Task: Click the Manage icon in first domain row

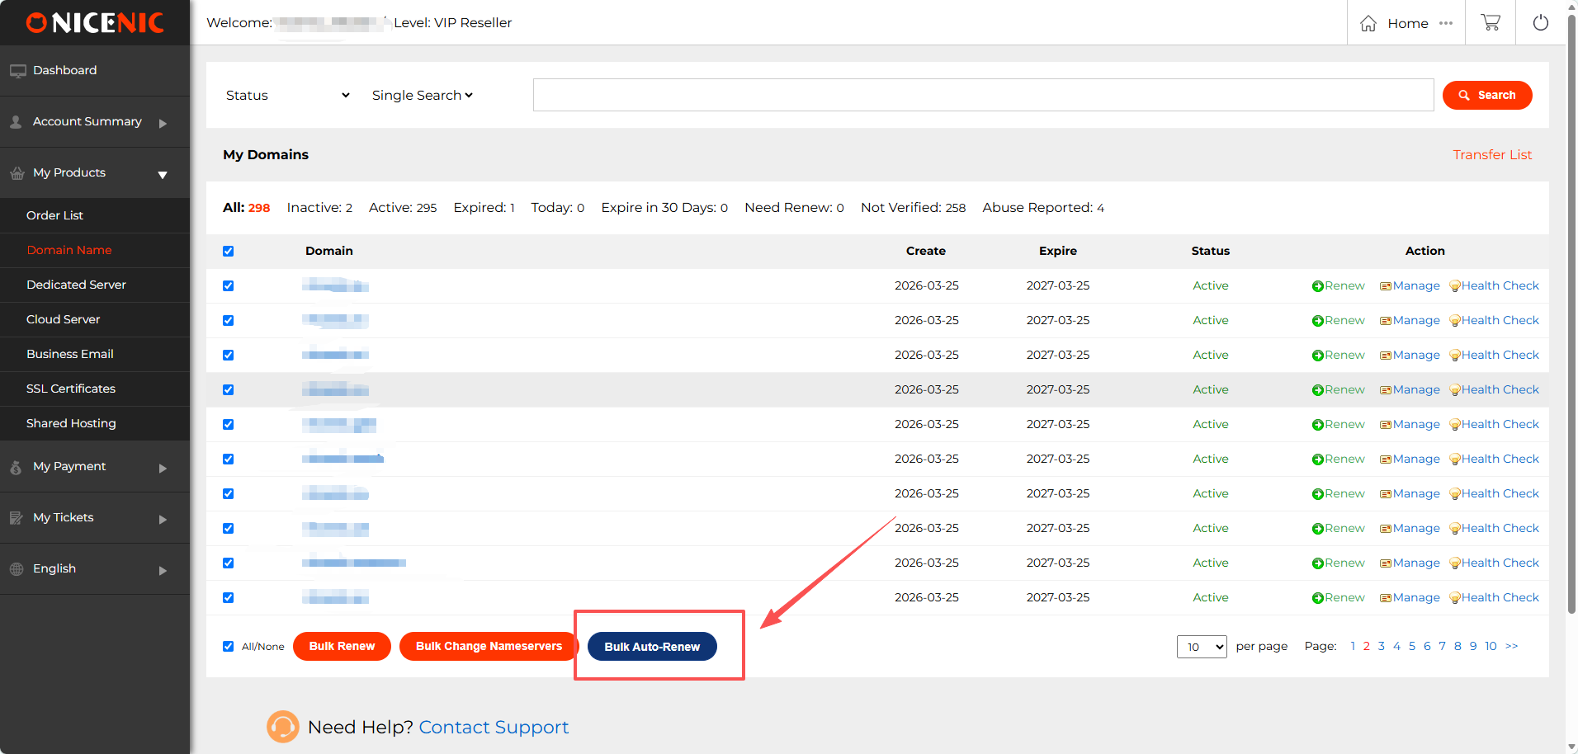Action: (1386, 286)
